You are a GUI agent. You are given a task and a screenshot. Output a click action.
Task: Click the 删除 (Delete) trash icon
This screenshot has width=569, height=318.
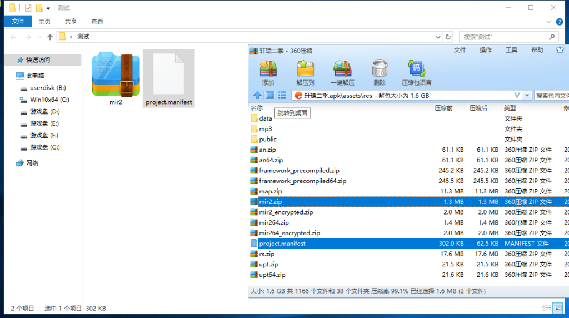click(x=380, y=72)
